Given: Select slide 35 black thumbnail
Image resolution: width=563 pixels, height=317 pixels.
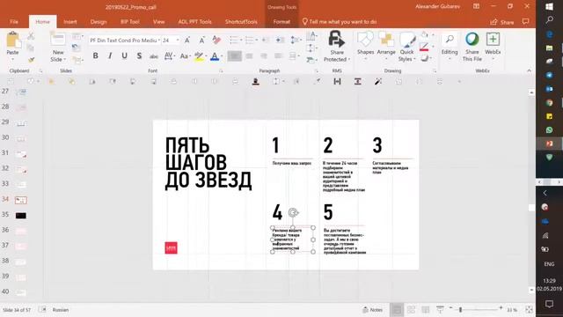Looking at the screenshot, I should (21, 215).
